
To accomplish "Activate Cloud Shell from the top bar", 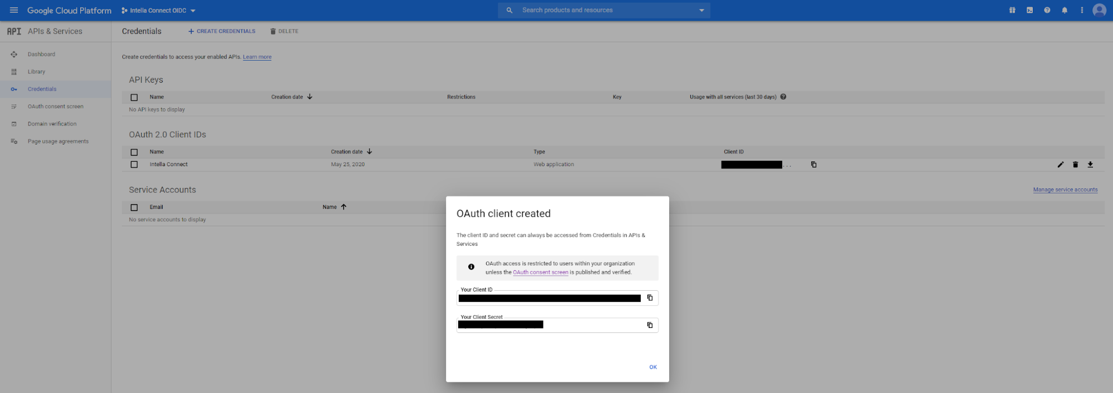I will click(x=1029, y=11).
